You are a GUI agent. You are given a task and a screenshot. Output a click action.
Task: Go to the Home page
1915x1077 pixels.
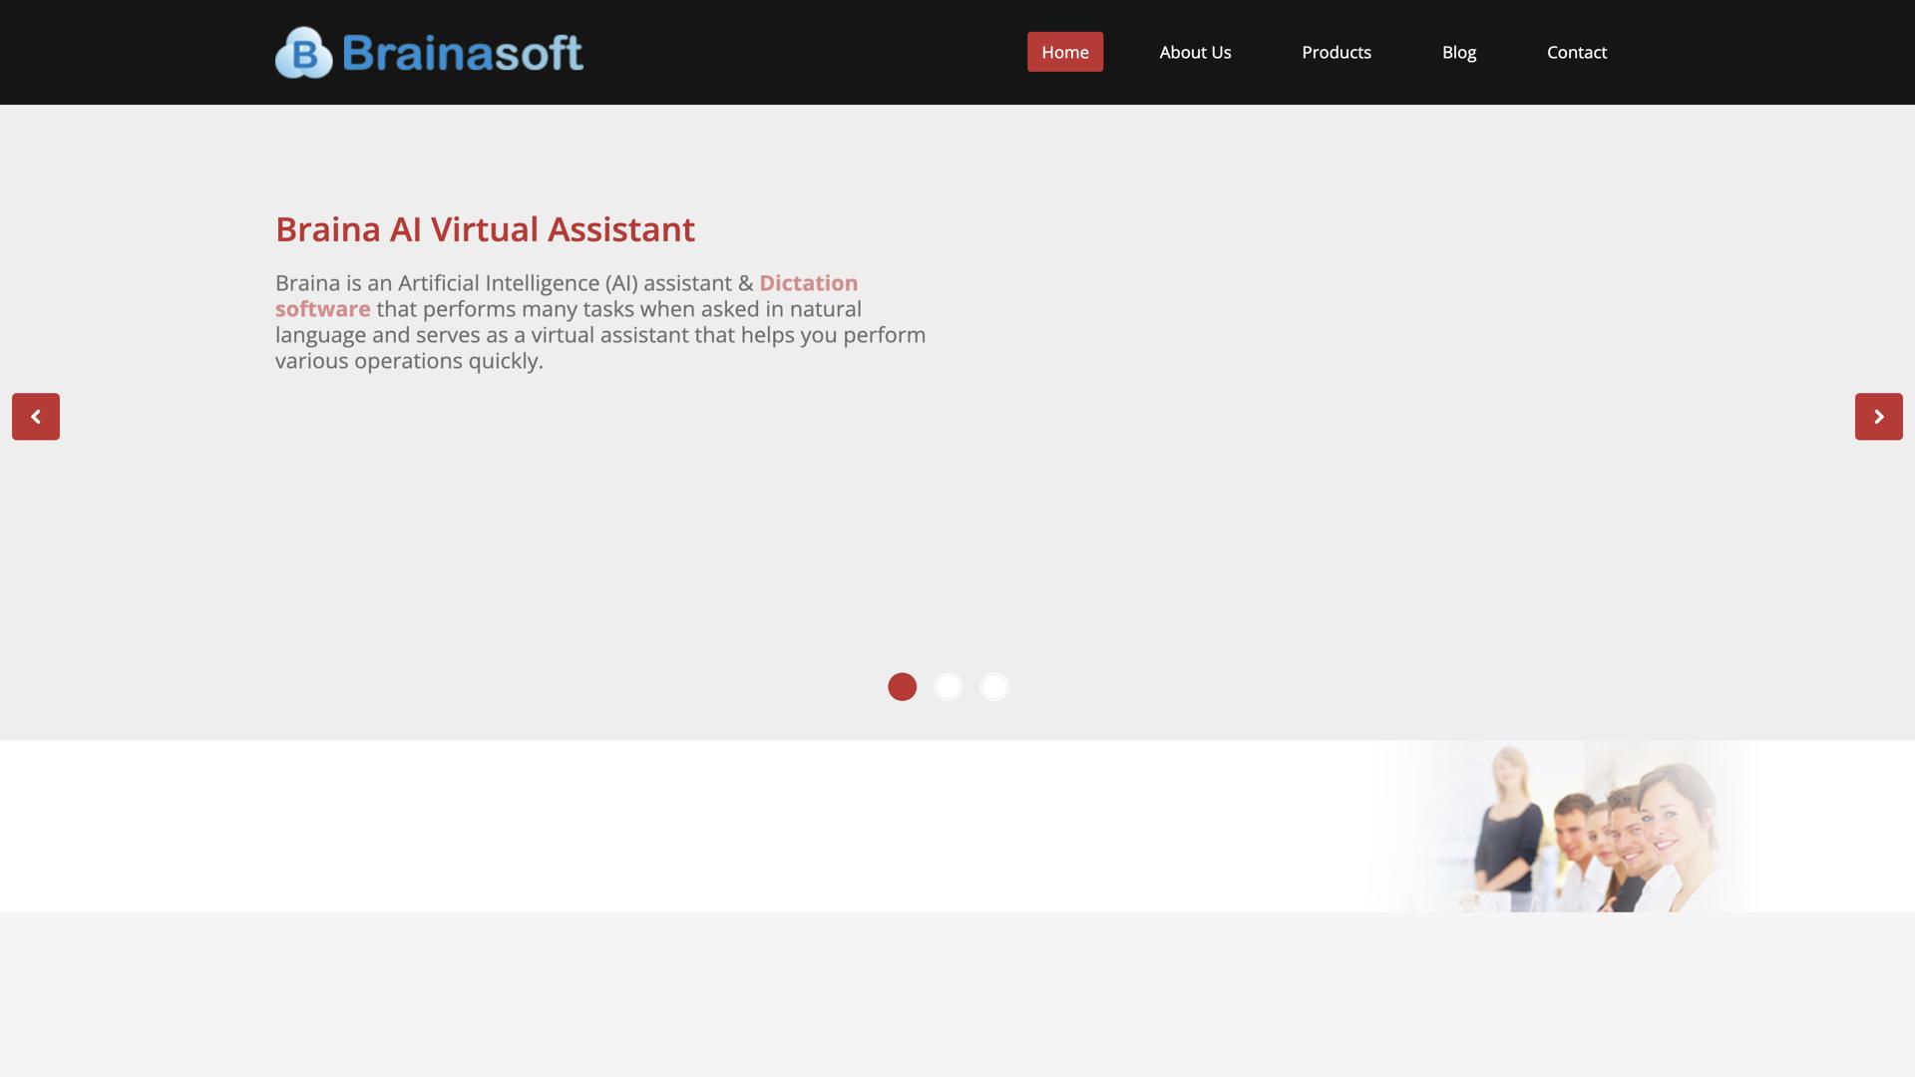(1064, 52)
